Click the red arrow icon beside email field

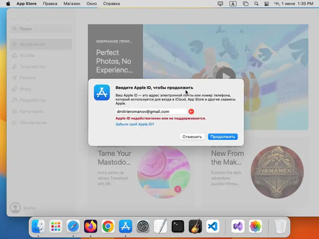coord(191,112)
